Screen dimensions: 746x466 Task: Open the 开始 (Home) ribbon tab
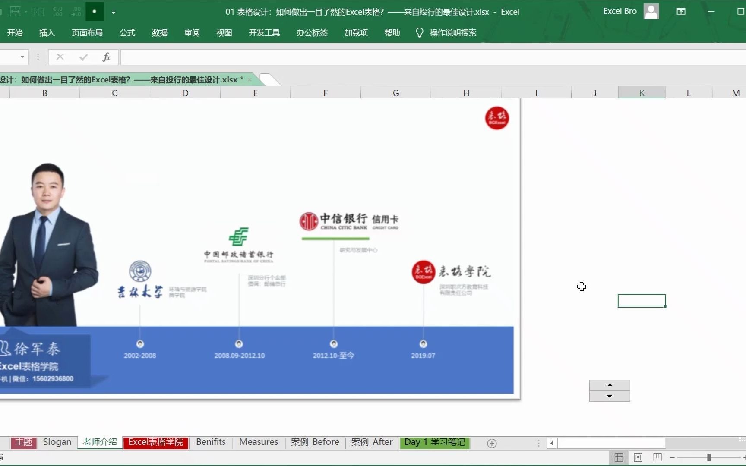(15, 33)
